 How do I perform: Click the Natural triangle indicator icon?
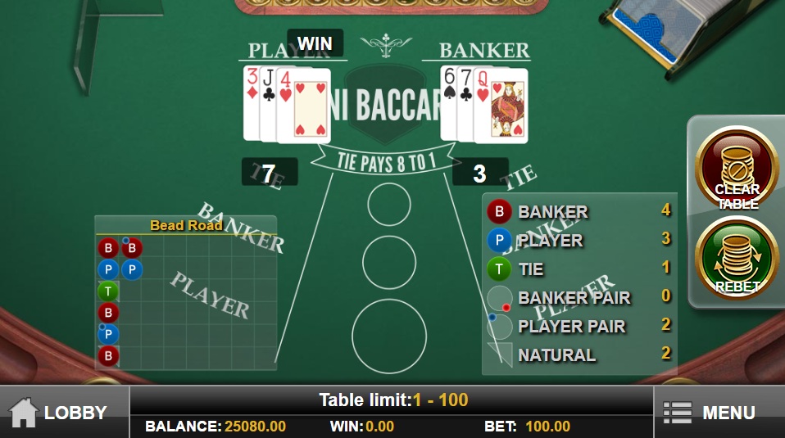pos(500,354)
